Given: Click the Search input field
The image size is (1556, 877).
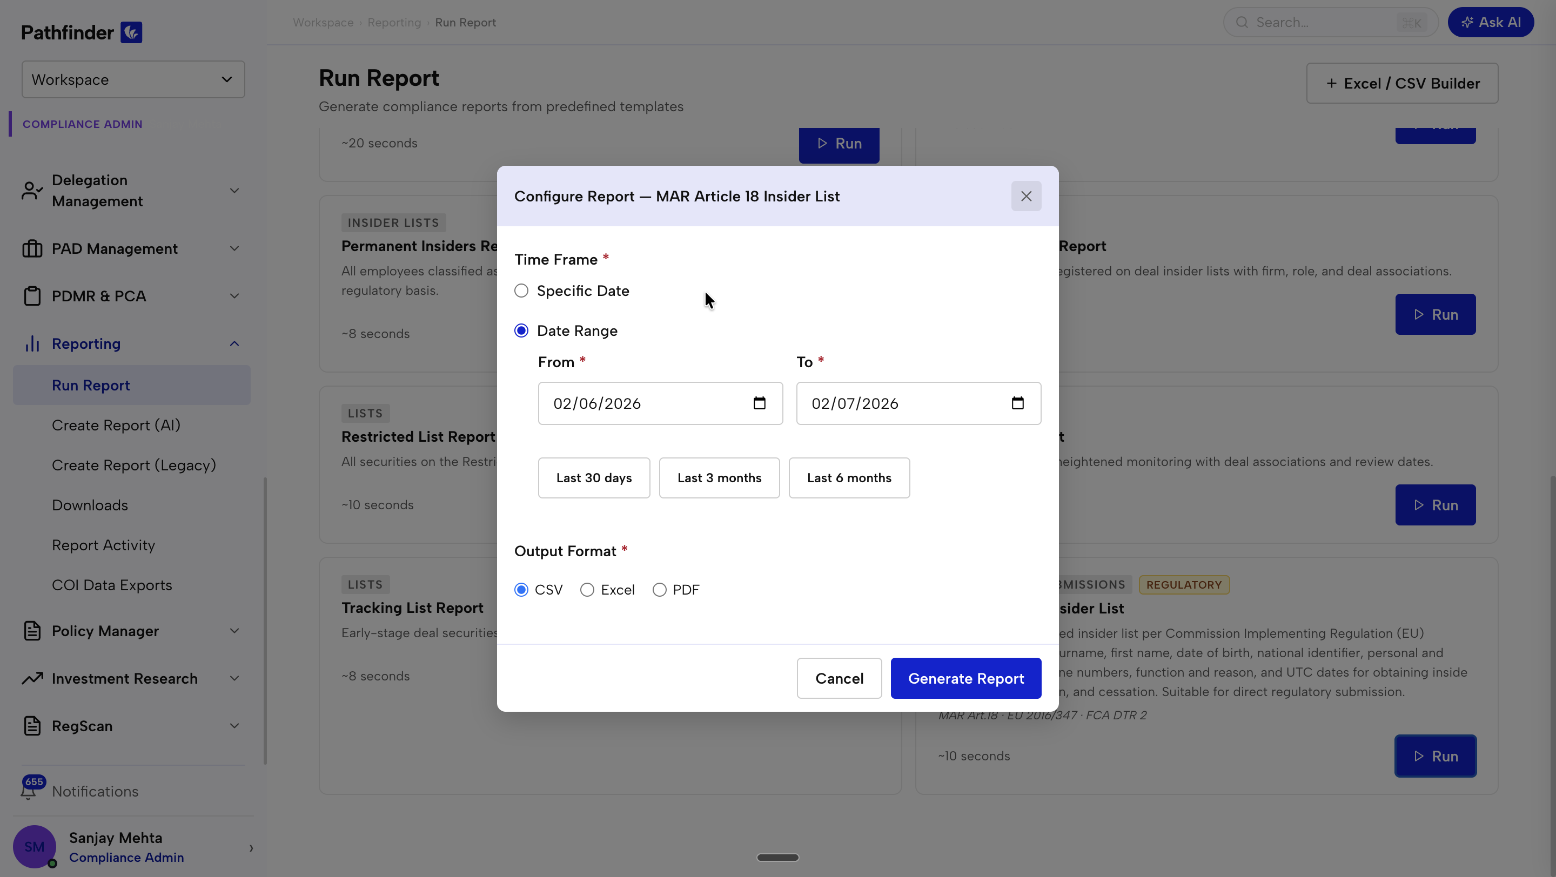Looking at the screenshot, I should coord(1331,22).
